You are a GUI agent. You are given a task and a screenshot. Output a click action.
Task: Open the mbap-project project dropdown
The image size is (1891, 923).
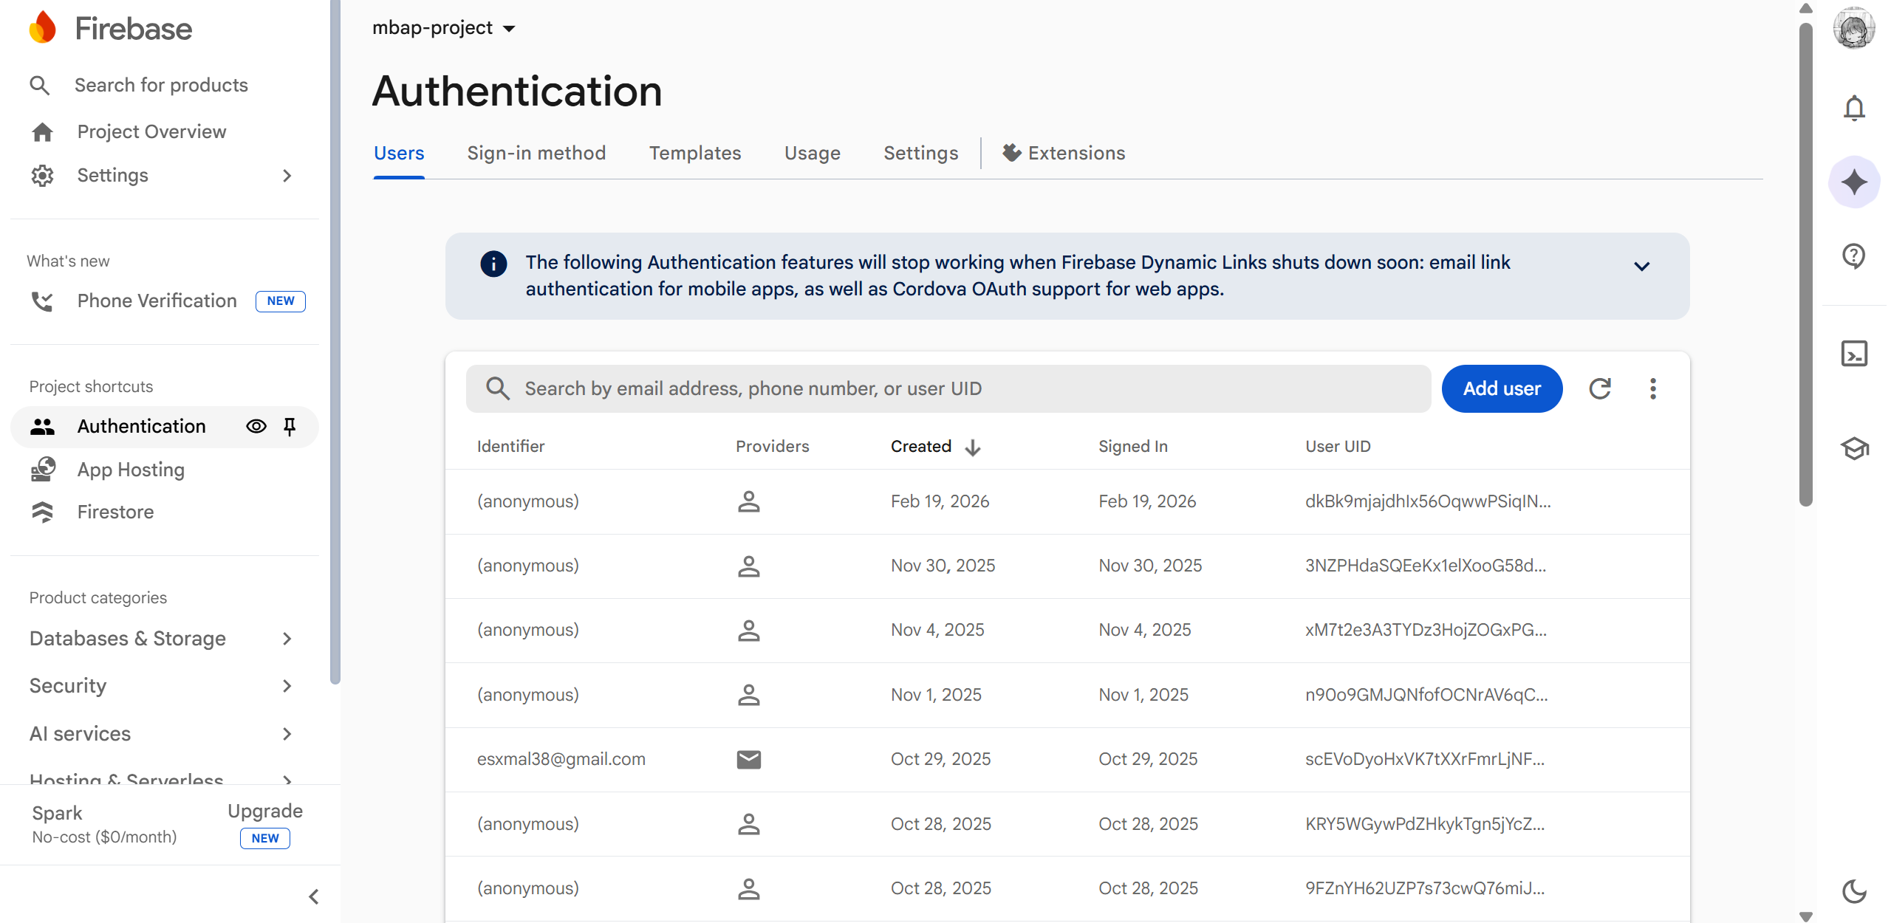click(443, 28)
